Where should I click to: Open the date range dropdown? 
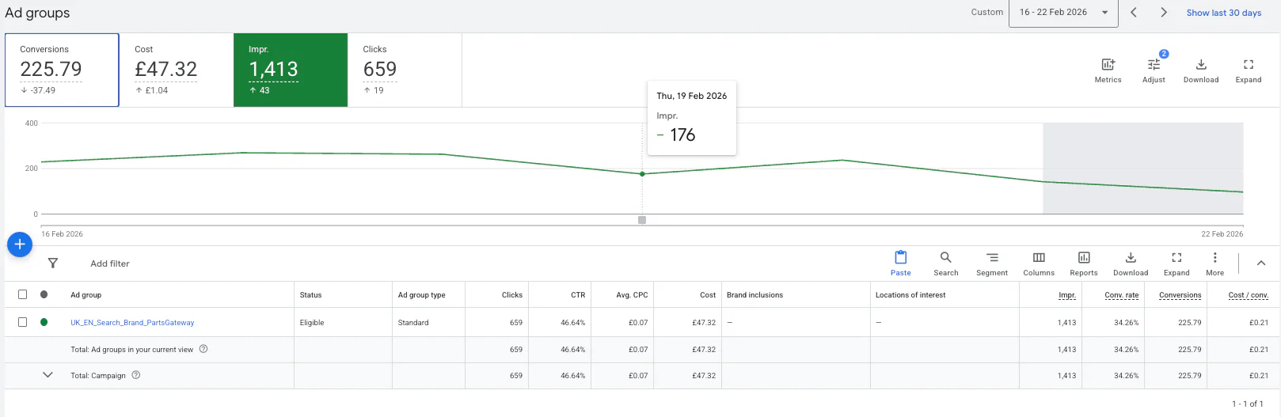(x=1063, y=13)
